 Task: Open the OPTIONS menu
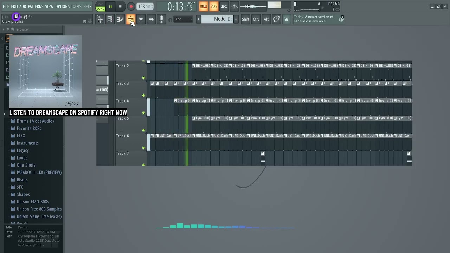click(x=63, y=6)
